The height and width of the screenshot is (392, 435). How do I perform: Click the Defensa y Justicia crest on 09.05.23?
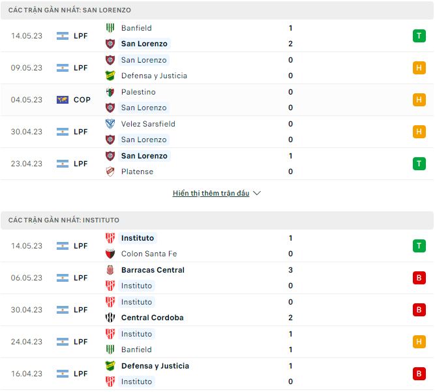pyautogui.click(x=110, y=76)
